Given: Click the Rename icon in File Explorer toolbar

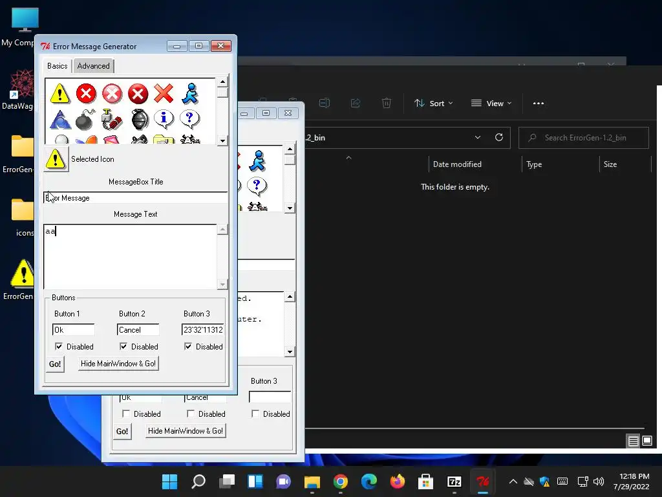Looking at the screenshot, I should pyautogui.click(x=325, y=103).
